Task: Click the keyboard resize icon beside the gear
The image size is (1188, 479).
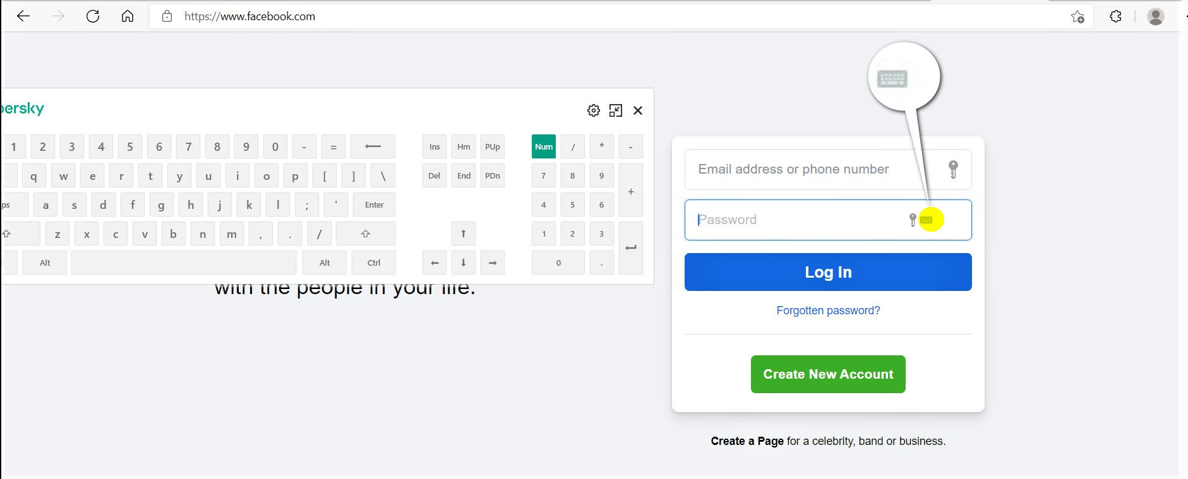Action: [616, 110]
